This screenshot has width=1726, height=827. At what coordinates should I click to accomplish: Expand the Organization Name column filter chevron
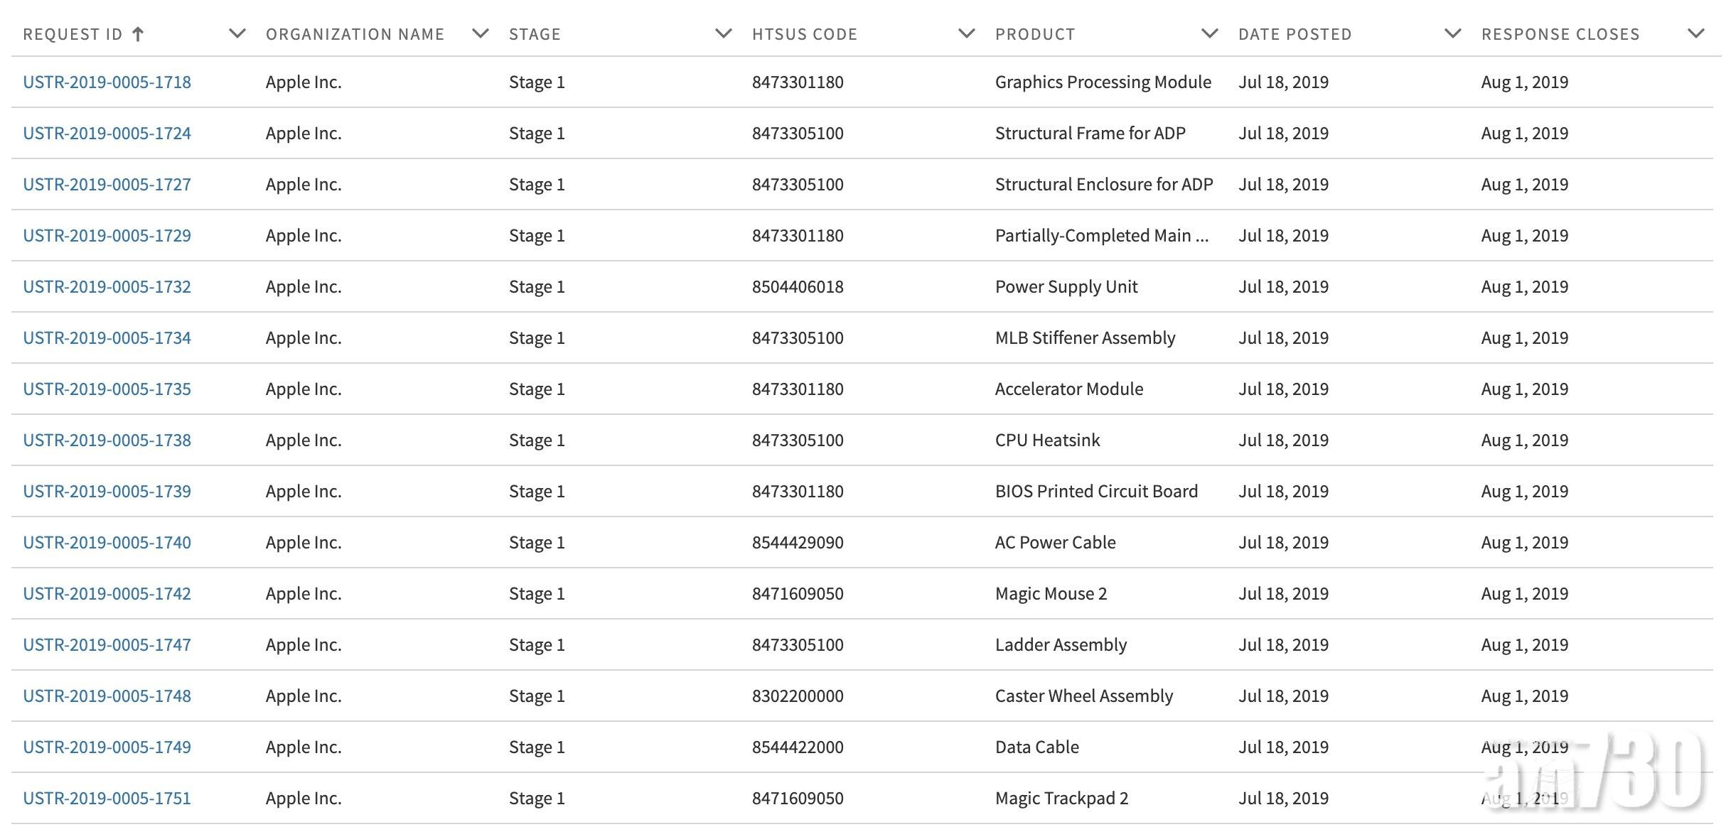pos(481,33)
